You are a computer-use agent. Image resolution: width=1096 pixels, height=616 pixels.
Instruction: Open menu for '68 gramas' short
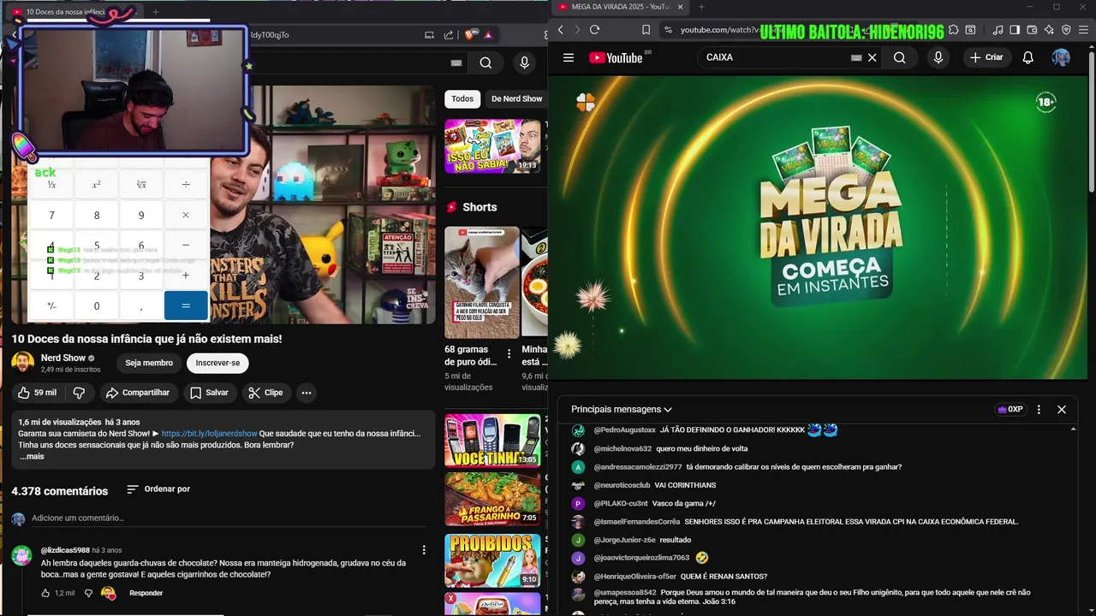pos(509,353)
